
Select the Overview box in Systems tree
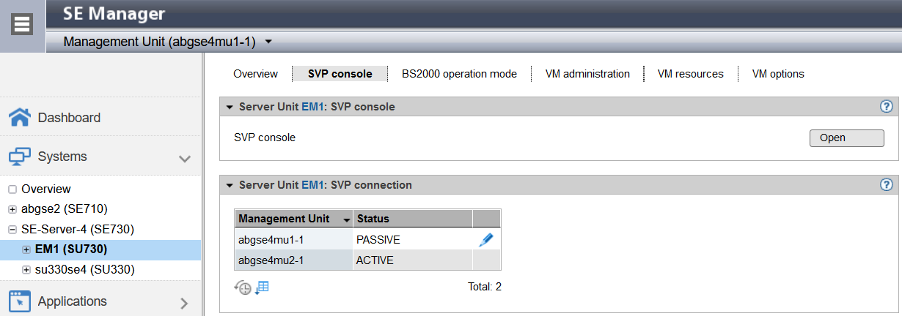click(x=12, y=189)
